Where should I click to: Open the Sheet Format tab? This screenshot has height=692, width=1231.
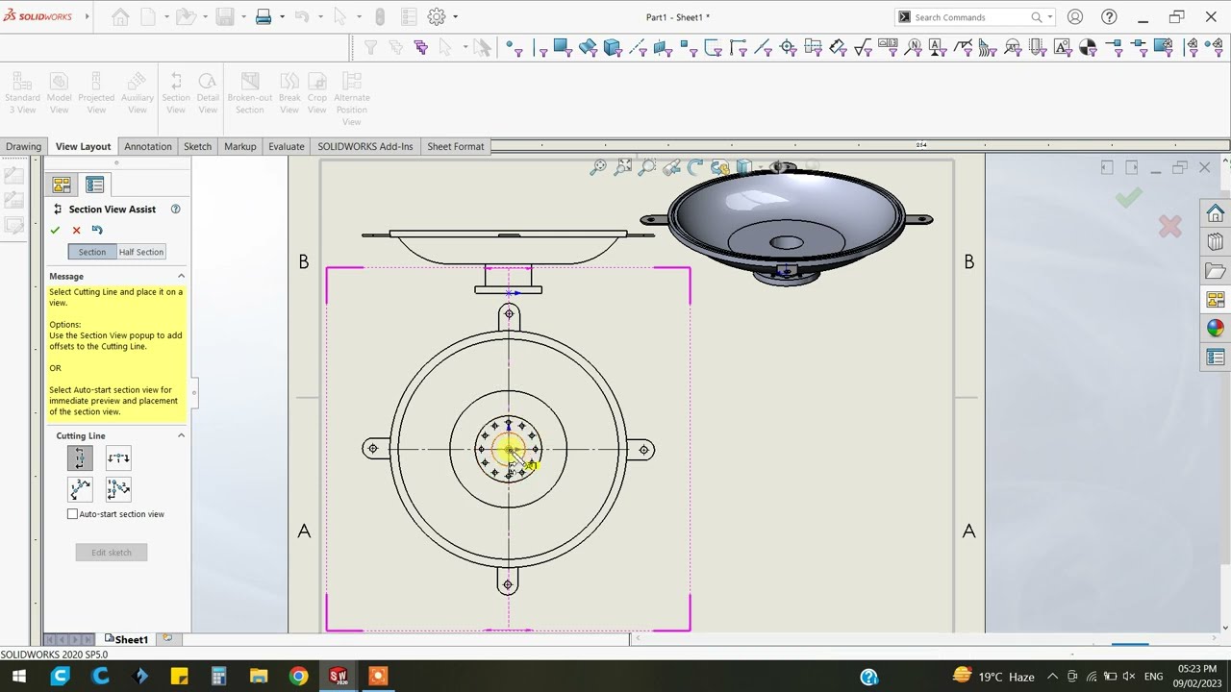coord(456,146)
